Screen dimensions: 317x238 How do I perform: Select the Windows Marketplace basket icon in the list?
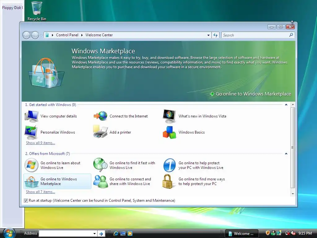pyautogui.click(x=31, y=182)
